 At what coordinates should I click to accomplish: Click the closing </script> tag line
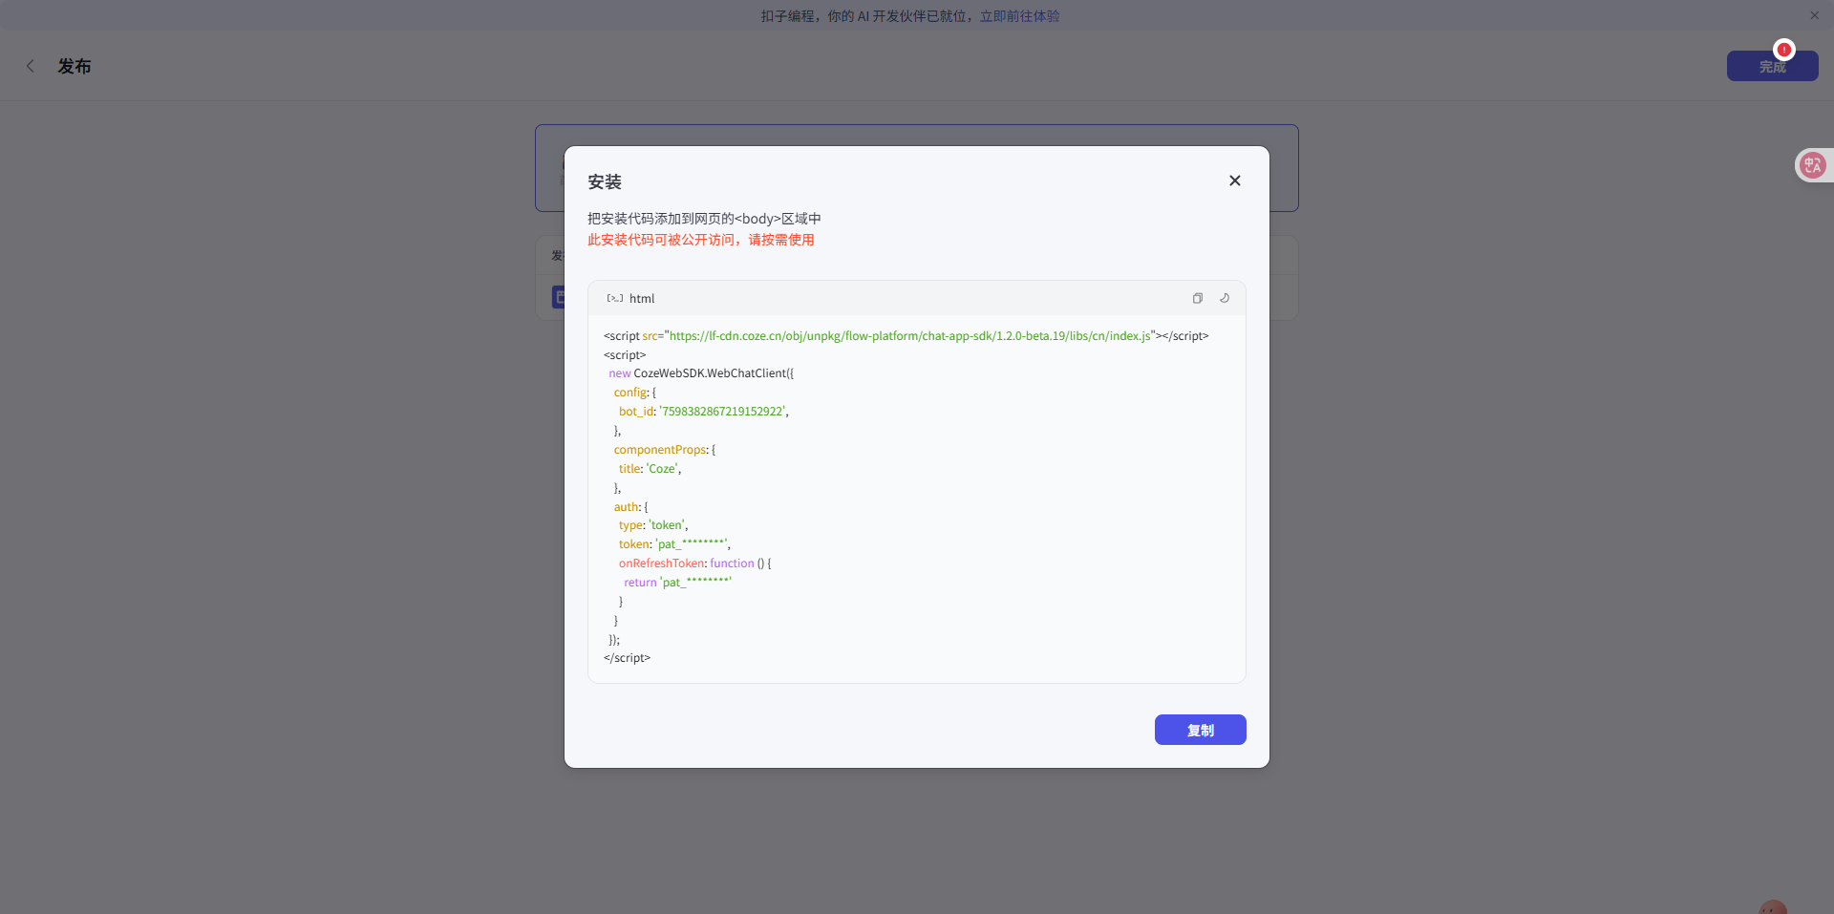(627, 658)
